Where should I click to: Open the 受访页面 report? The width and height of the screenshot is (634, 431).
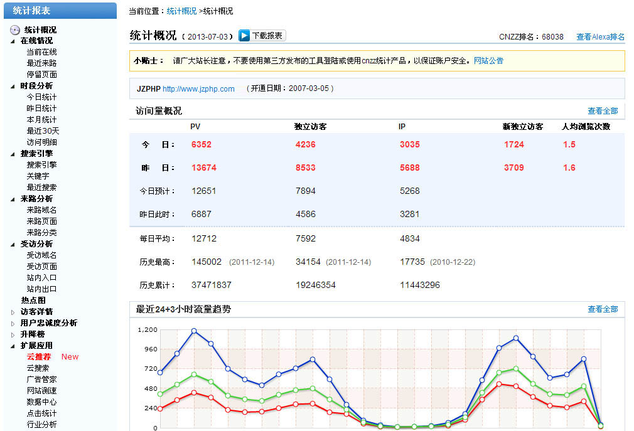coord(41,267)
